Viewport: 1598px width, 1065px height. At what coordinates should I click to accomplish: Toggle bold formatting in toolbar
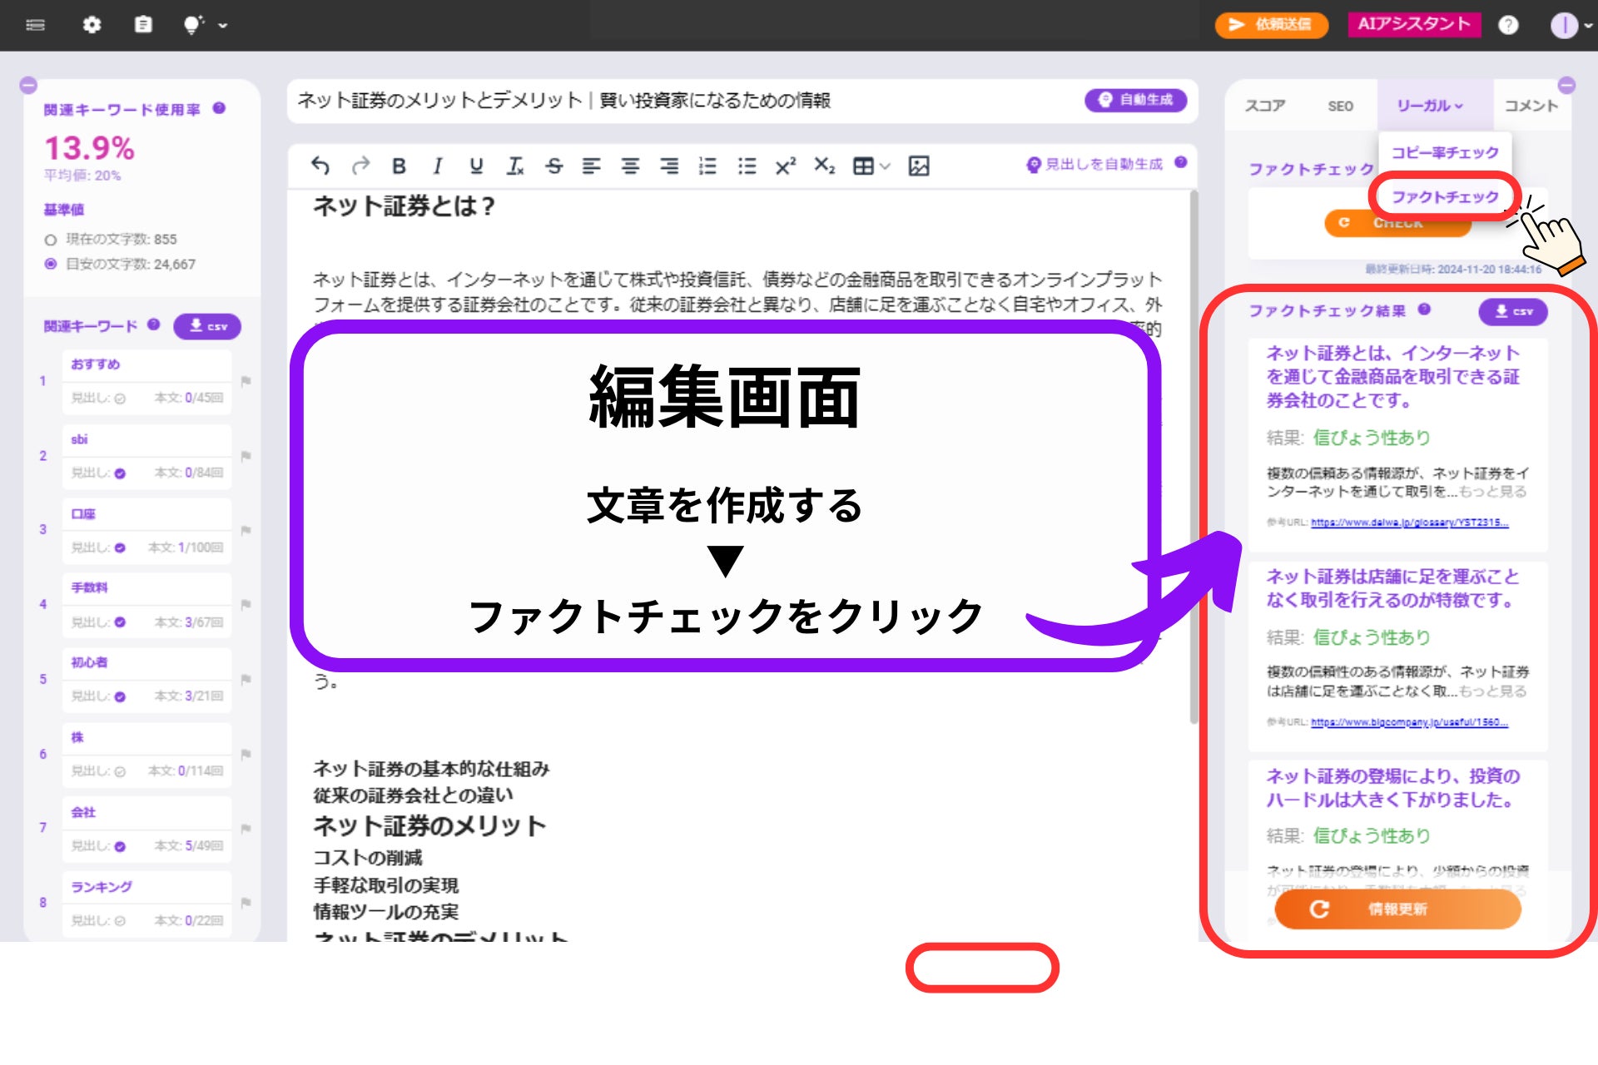(x=399, y=166)
